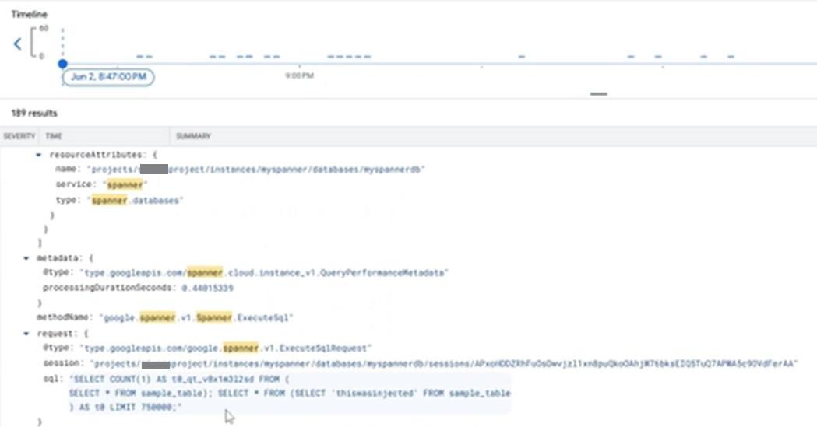This screenshot has width=817, height=427.
Task: Click the service value "spanner"
Action: (x=124, y=185)
